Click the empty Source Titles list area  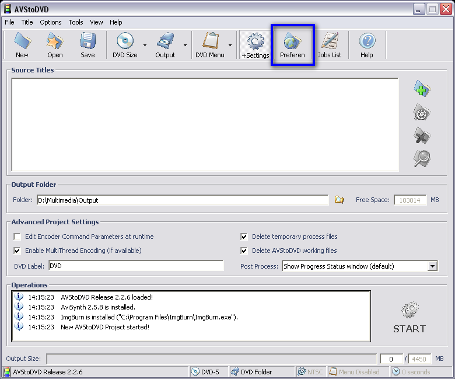point(205,124)
